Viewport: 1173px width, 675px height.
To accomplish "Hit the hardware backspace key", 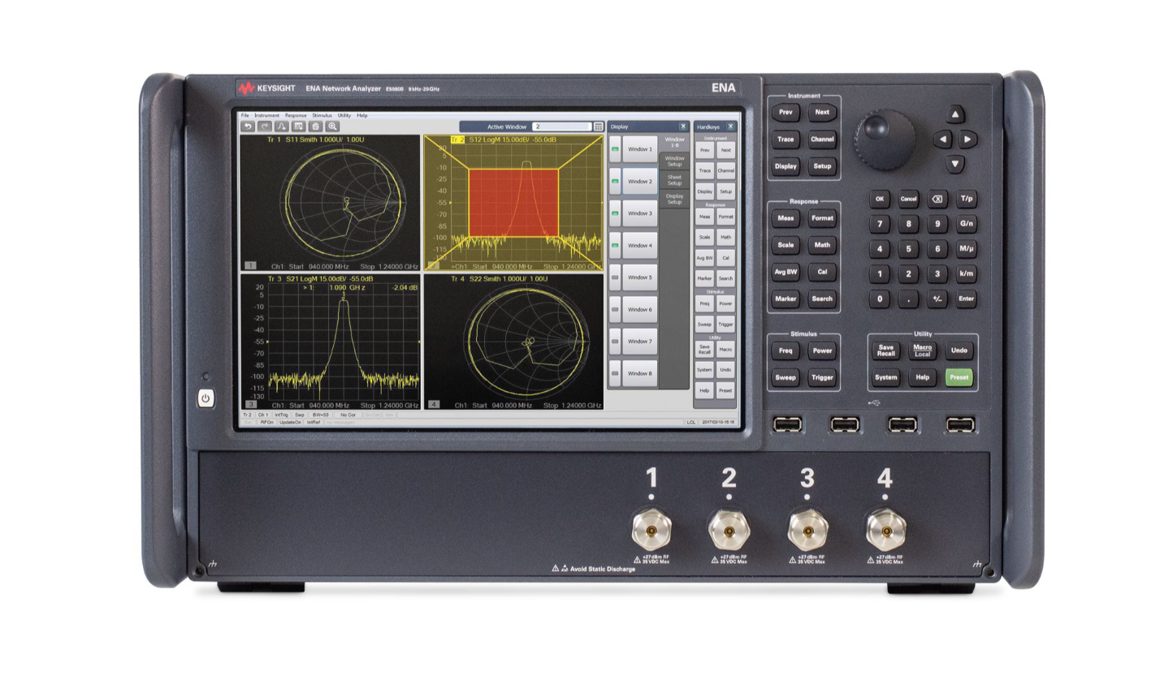I will tap(937, 199).
